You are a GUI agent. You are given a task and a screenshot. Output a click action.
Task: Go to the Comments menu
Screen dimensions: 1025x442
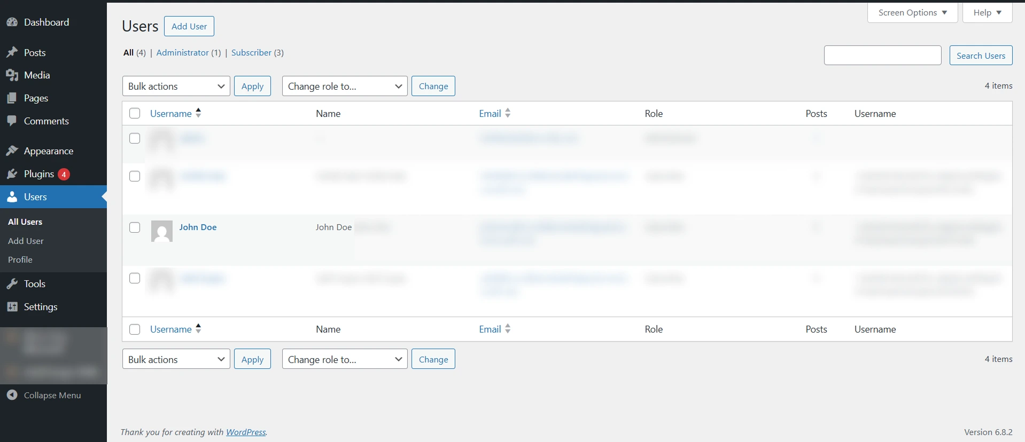point(46,121)
